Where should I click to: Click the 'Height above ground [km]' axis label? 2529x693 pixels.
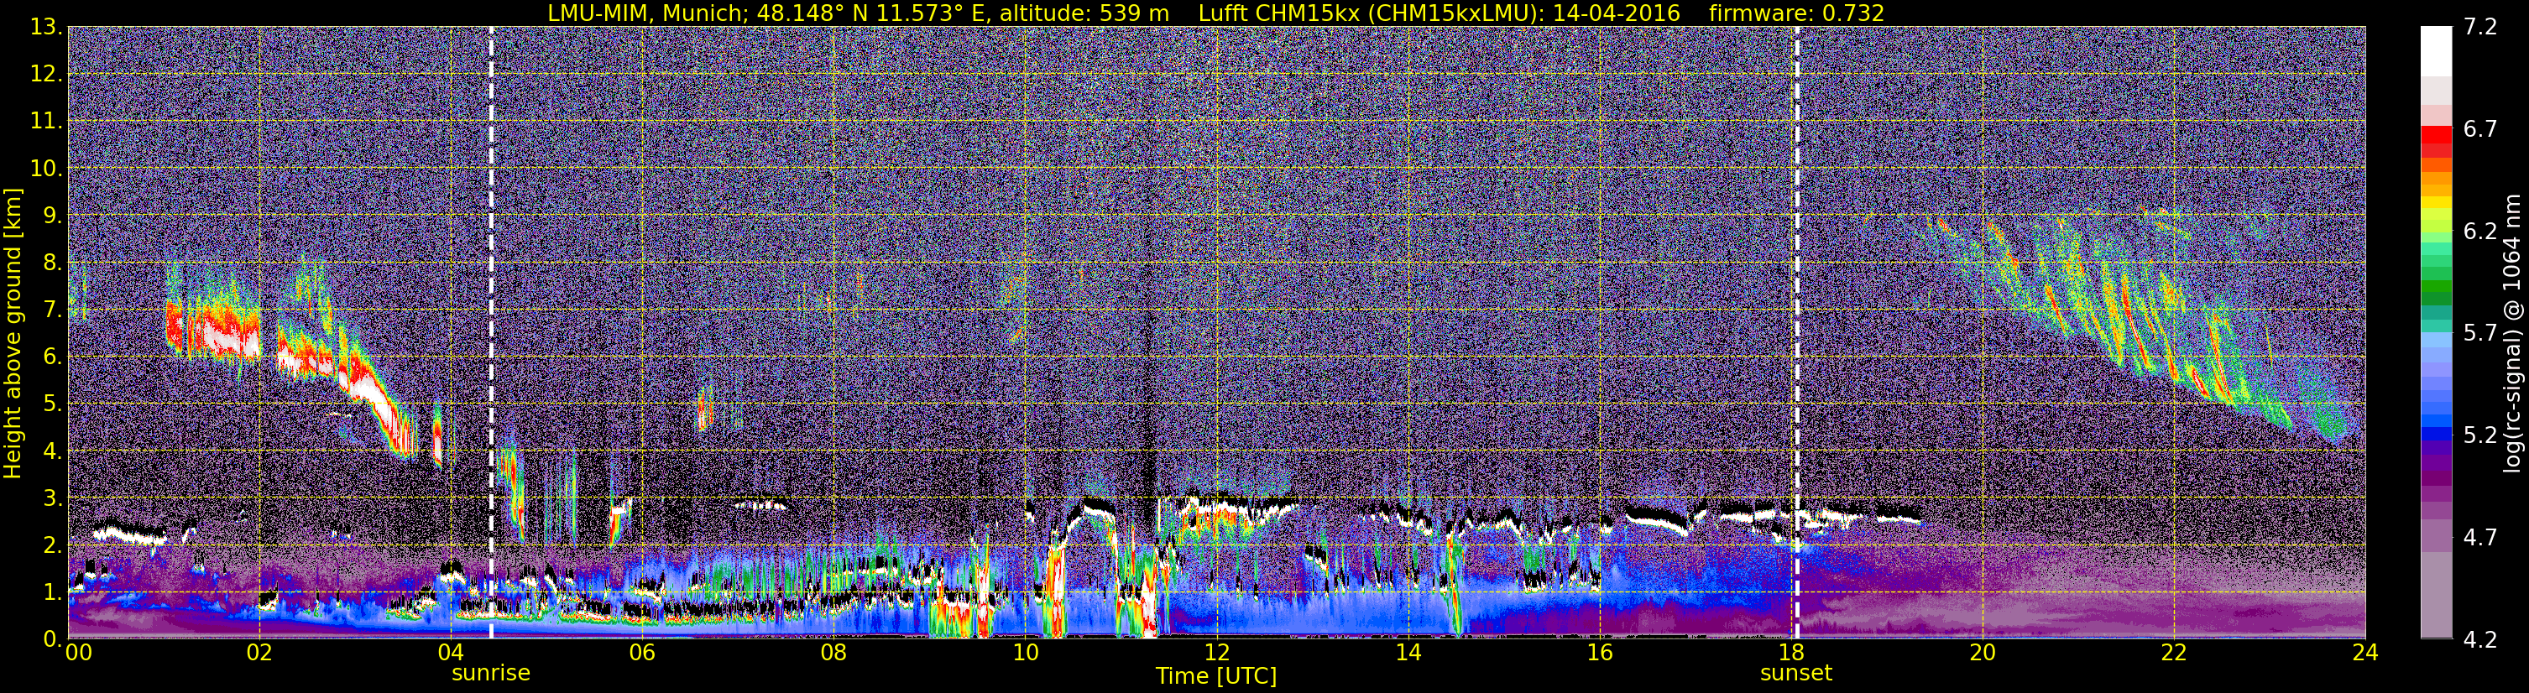(x=13, y=333)
